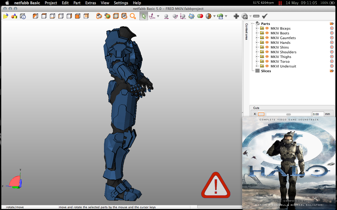Expand the MKIV Shoulders group
Screen dimensions: 337x210
tap(257, 52)
